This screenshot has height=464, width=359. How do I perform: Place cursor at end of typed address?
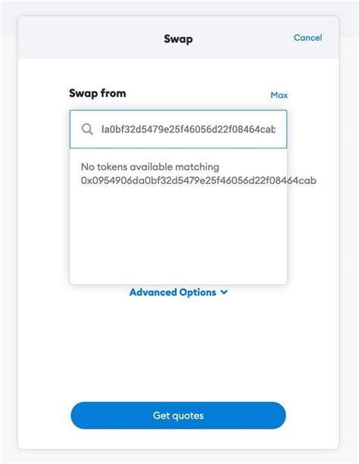[x=276, y=129]
